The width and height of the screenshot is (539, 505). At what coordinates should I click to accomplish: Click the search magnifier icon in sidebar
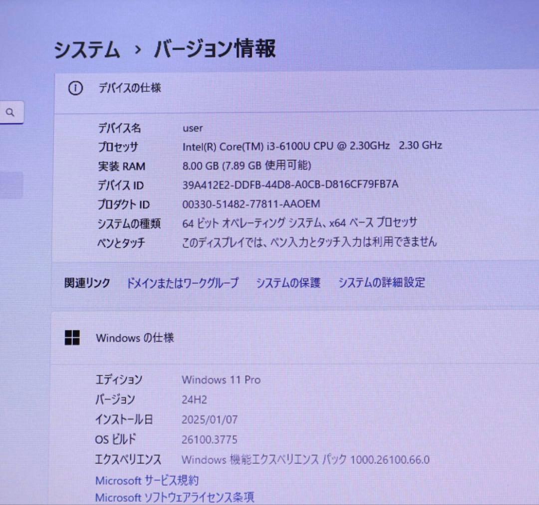(10, 112)
